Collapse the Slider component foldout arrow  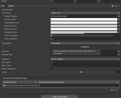pos(1,6)
